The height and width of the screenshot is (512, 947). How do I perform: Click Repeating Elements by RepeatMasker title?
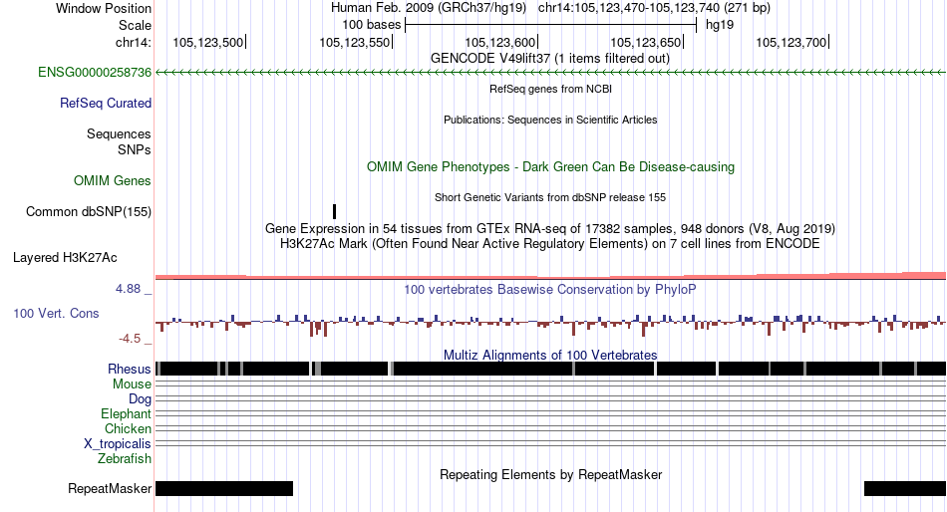tap(550, 474)
